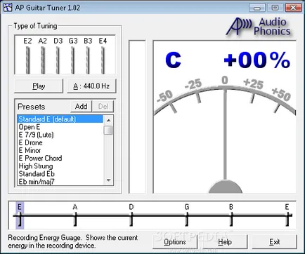The width and height of the screenshot is (305, 254).
Task: Click the +00% deviation readout
Action: click(257, 60)
